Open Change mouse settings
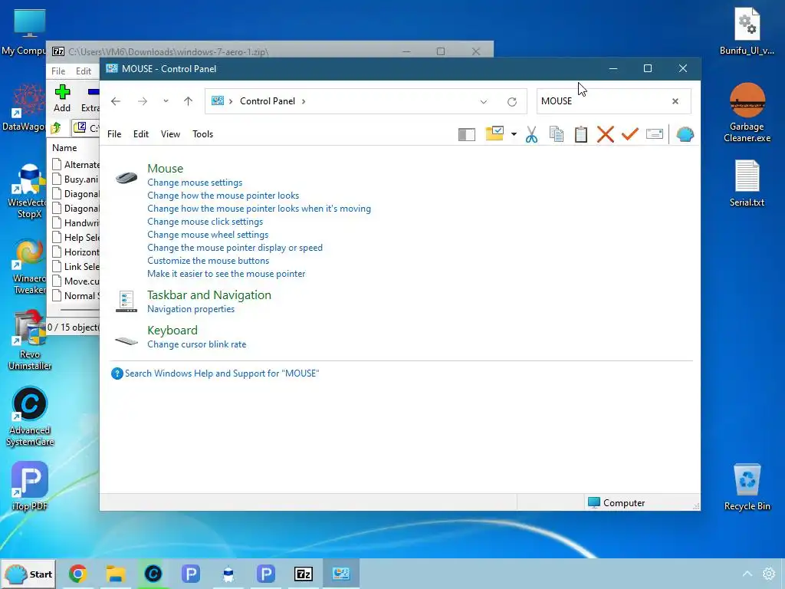 [x=195, y=183]
